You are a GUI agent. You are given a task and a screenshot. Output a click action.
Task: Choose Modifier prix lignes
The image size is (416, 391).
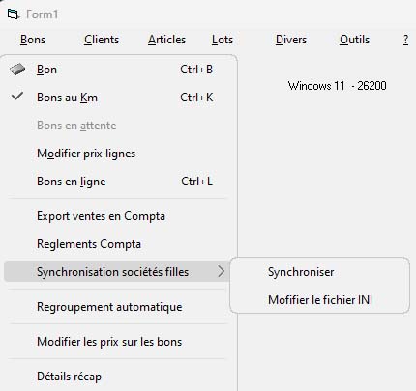tap(116, 154)
